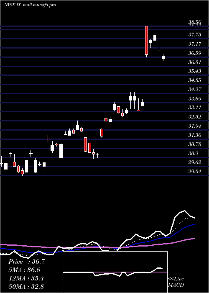Click the 30.2 price axis label
209x293 pixels.
(194, 153)
